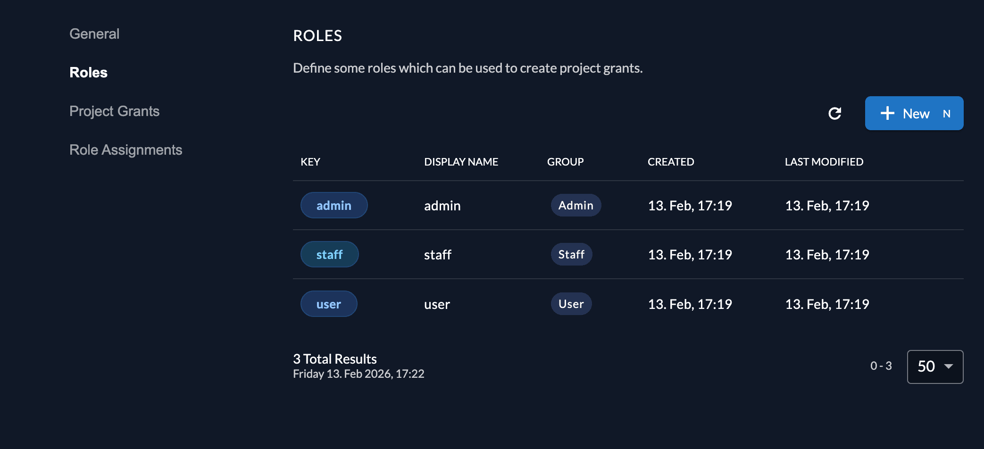Click the ROLES page title

click(317, 35)
